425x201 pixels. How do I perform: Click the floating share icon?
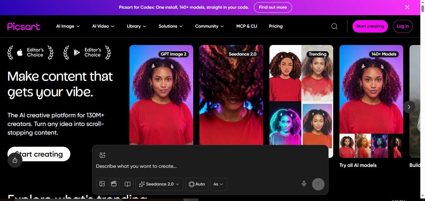click(15, 160)
